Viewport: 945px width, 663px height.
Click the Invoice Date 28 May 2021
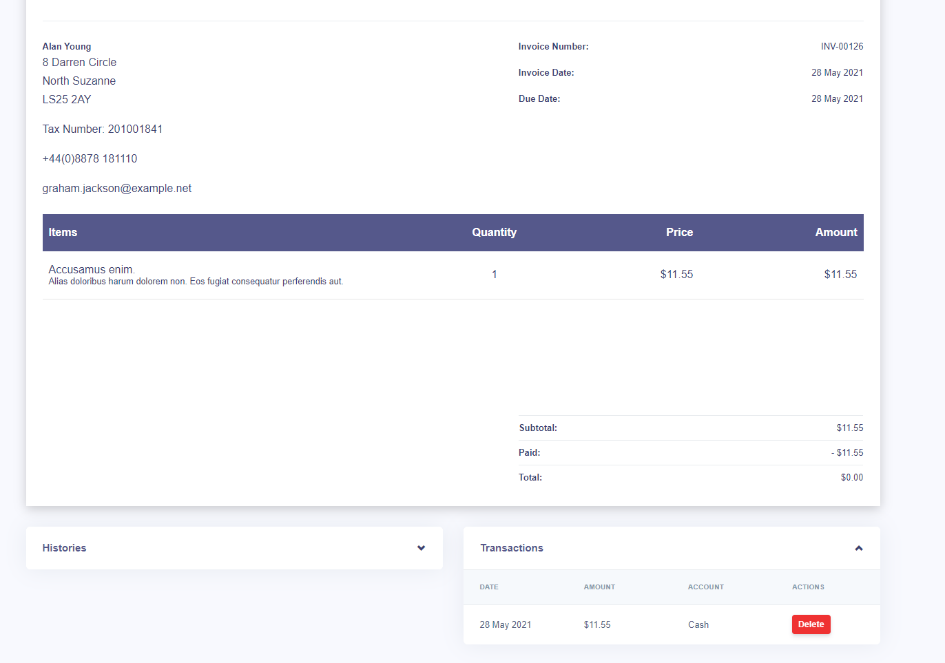tap(837, 72)
